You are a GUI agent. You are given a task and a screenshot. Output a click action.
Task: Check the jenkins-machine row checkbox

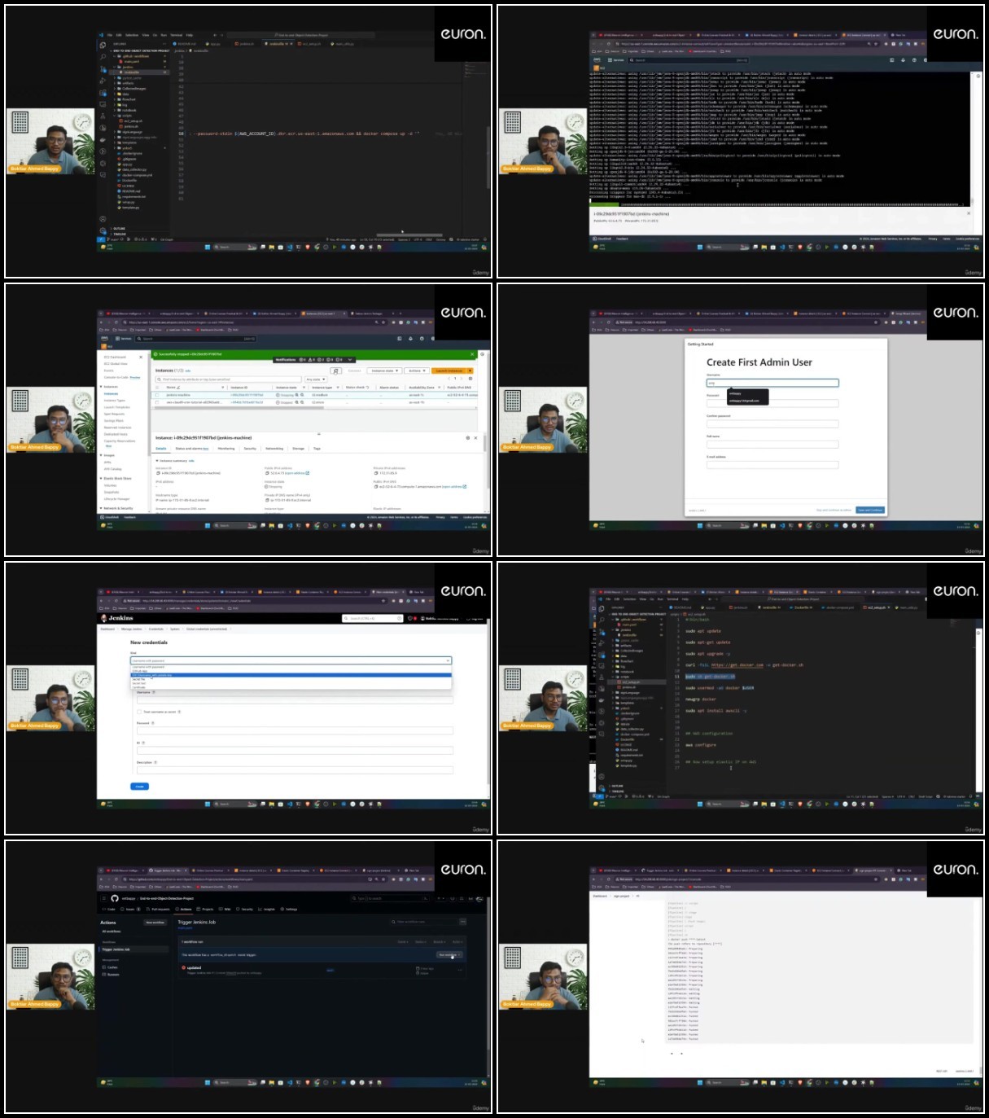pyautogui.click(x=157, y=395)
